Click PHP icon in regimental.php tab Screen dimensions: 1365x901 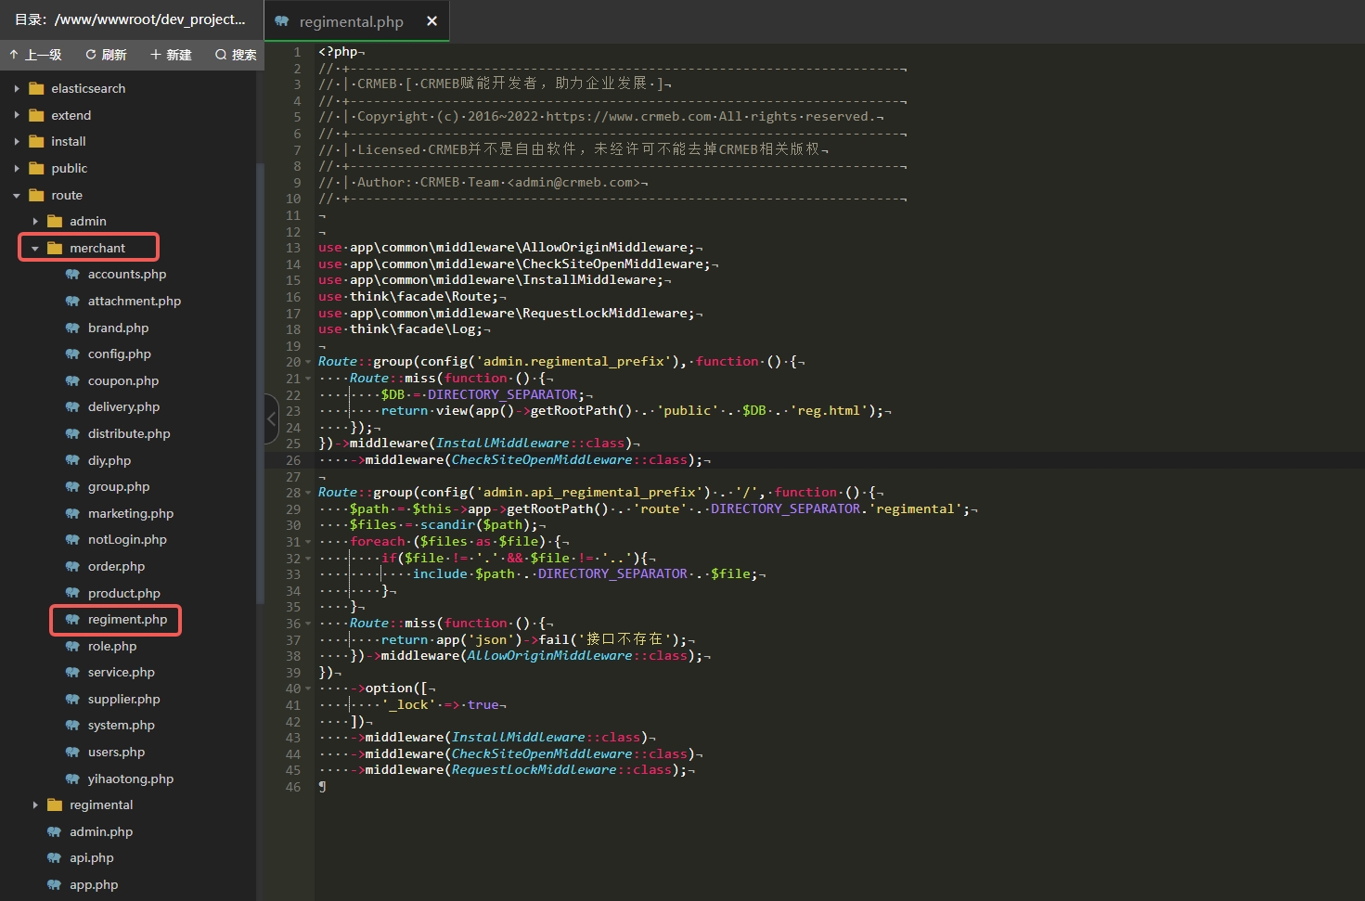tap(282, 21)
